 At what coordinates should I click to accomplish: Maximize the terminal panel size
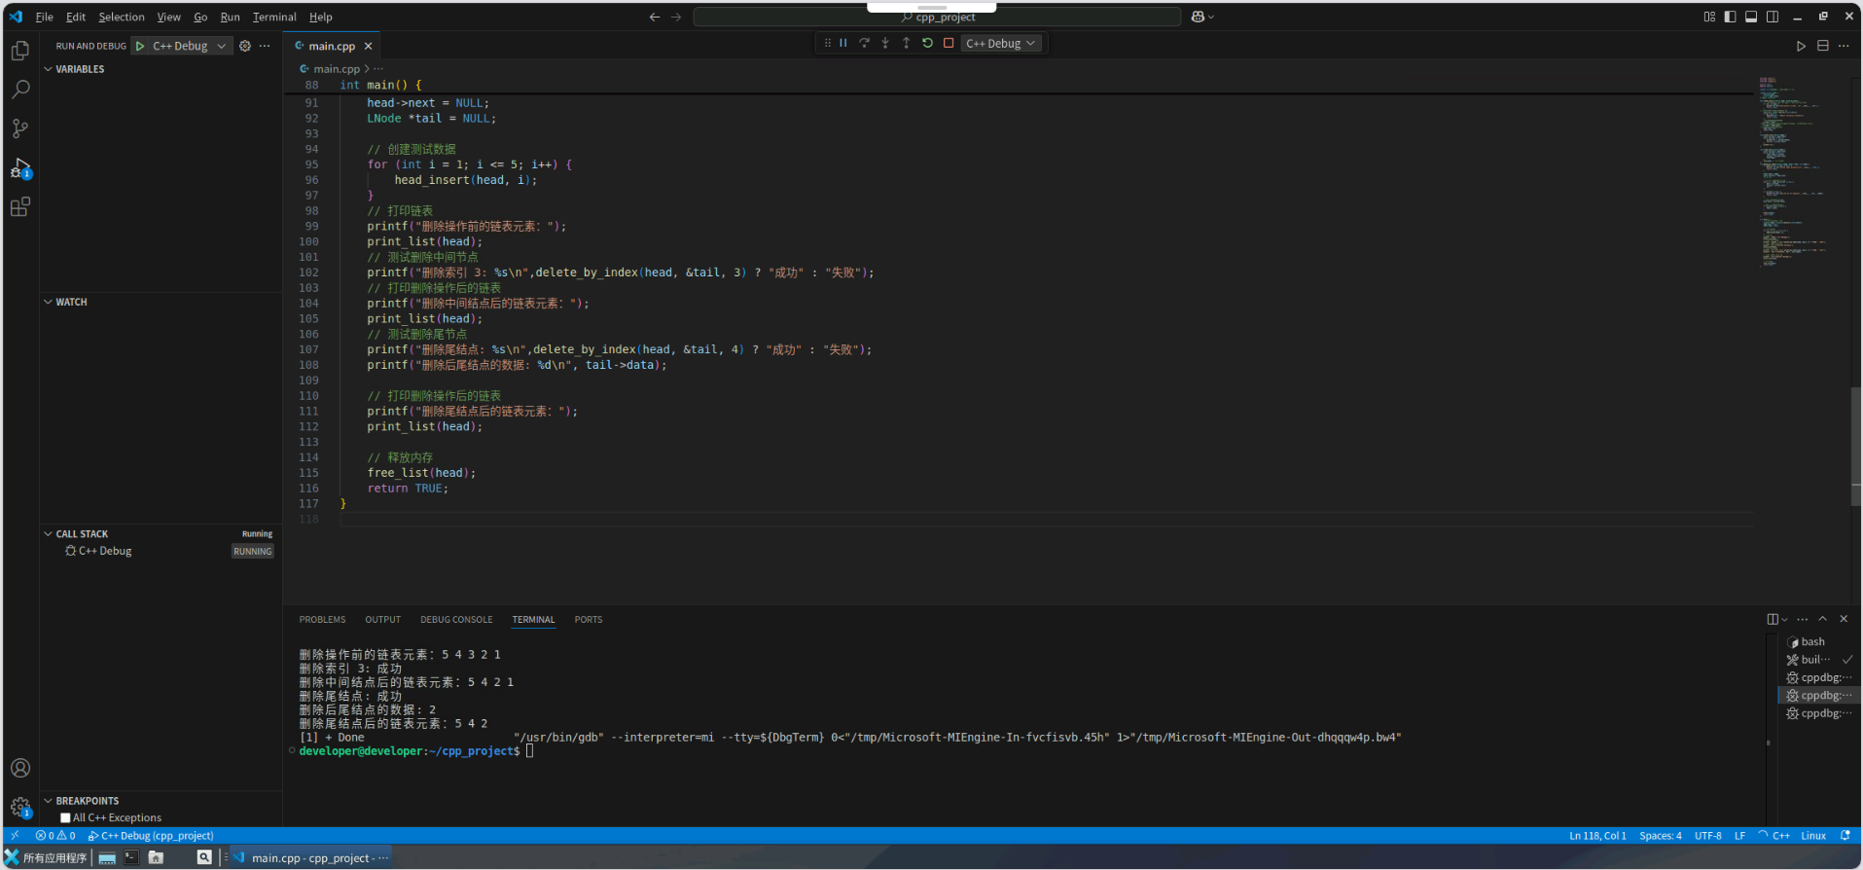pyautogui.click(x=1823, y=619)
